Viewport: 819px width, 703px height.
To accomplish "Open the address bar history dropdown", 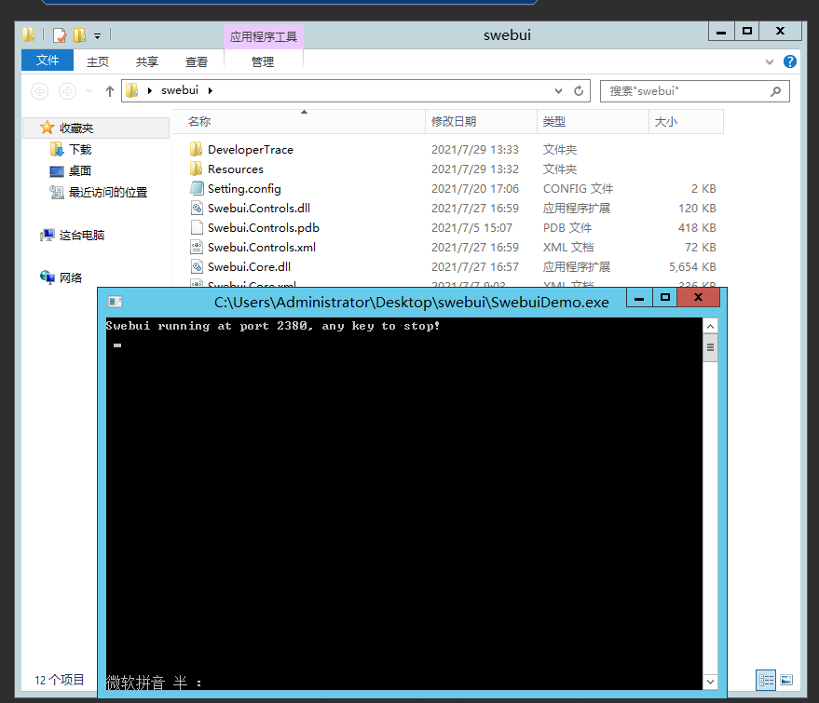I will pos(558,91).
